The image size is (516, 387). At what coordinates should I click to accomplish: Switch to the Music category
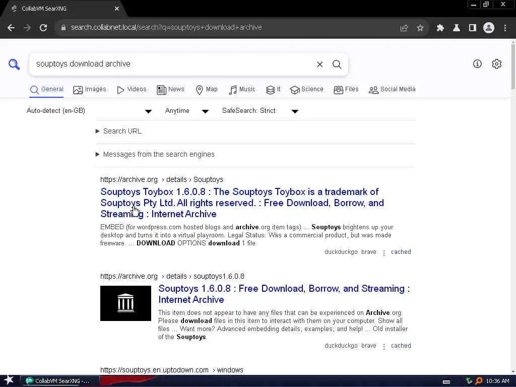pos(242,90)
